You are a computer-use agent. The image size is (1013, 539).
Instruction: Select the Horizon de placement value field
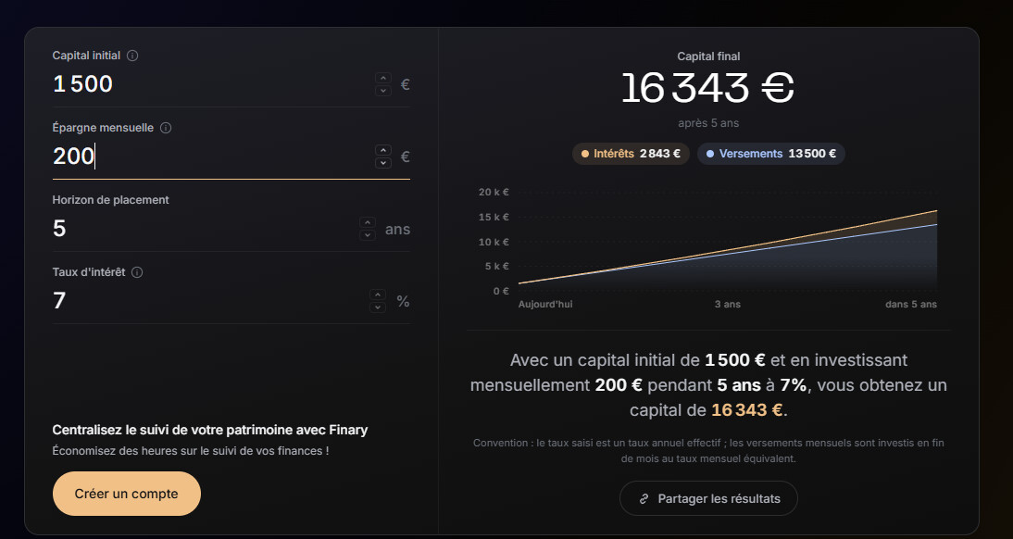[202, 229]
